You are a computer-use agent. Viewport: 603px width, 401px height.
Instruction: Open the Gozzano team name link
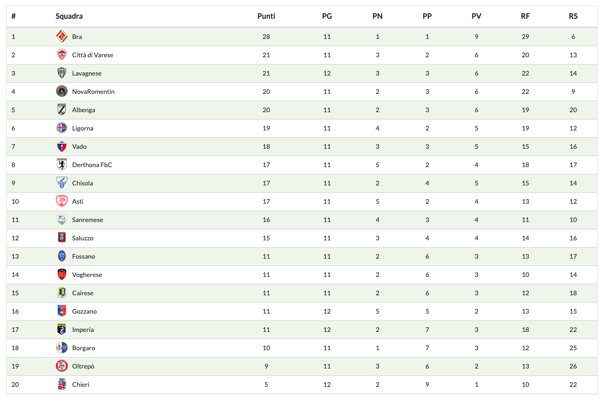click(x=84, y=311)
